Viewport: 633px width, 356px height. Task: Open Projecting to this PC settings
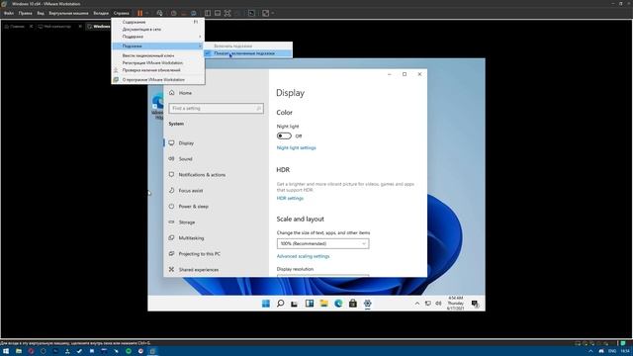[x=216, y=253]
